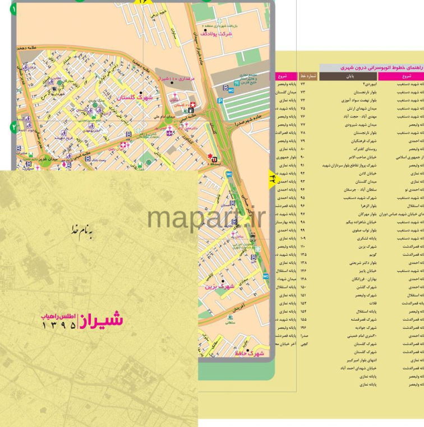Click the شهرک بزین map label

(x=220, y=286)
